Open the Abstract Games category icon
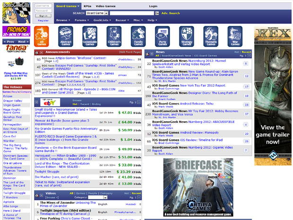The width and height of the screenshot is (293, 220). [x=66, y=36]
